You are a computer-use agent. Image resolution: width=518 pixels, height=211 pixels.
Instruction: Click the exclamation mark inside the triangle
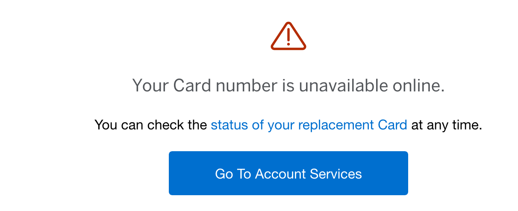tap(288, 36)
